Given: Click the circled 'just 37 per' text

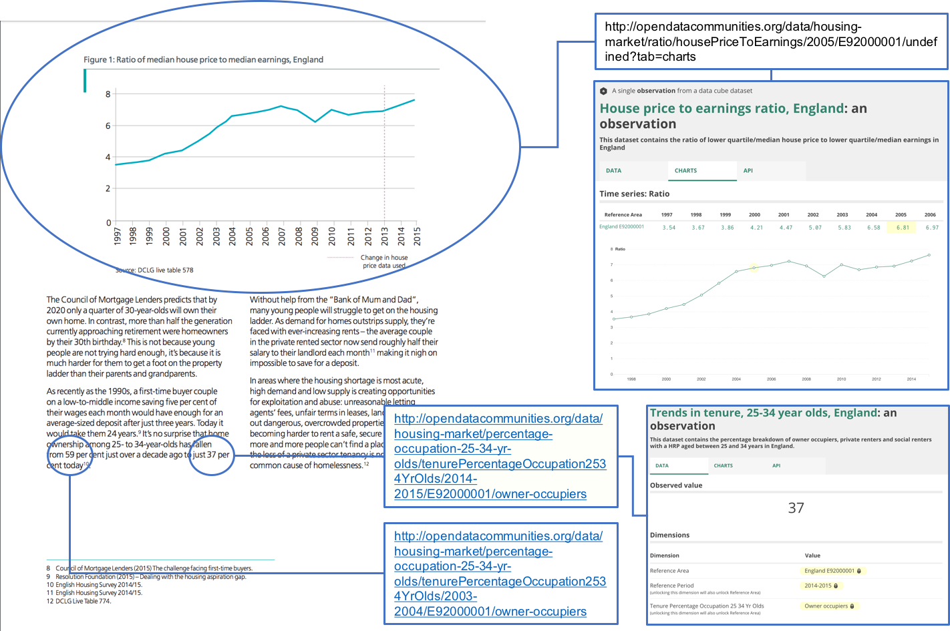Looking at the screenshot, I should coord(211,455).
